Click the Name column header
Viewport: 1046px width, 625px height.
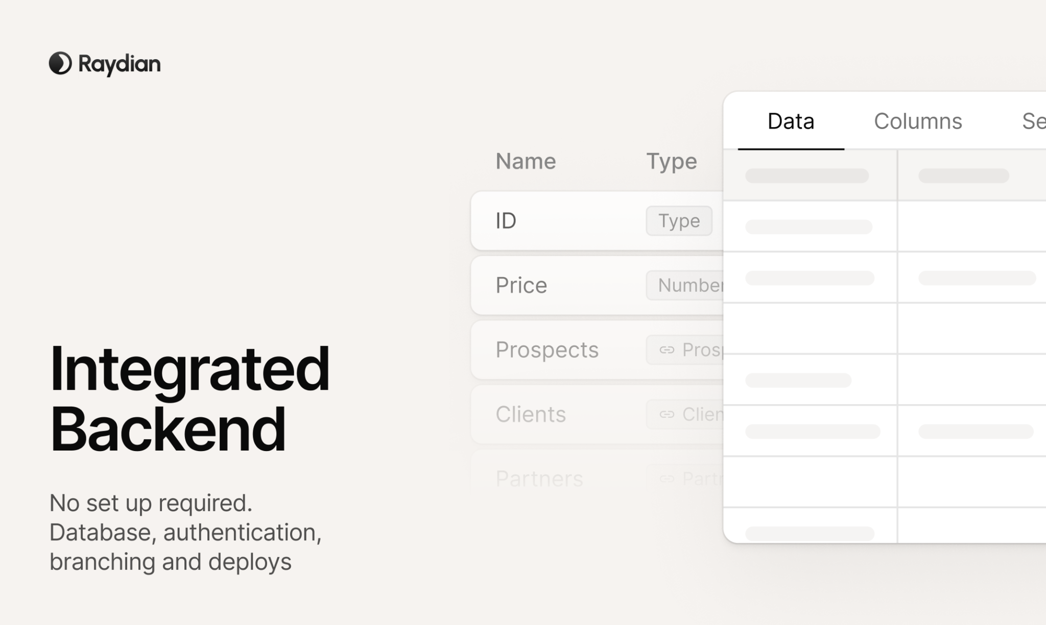(x=526, y=161)
